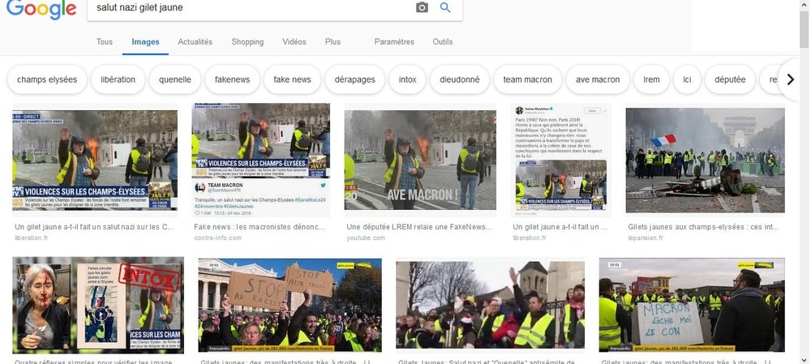Click the camera search-by-image icon
This screenshot has width=811, height=364.
pyautogui.click(x=422, y=8)
